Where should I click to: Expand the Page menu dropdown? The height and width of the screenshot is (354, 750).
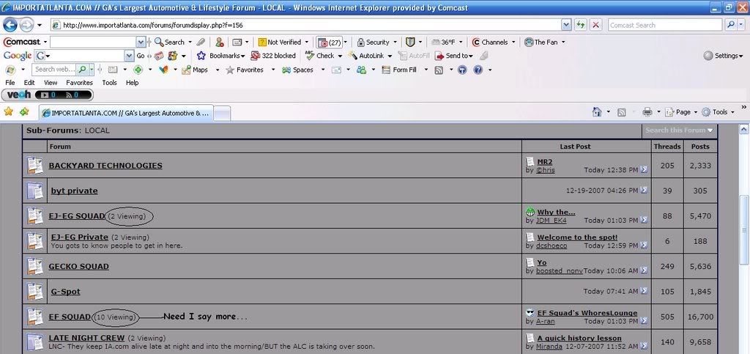point(681,112)
